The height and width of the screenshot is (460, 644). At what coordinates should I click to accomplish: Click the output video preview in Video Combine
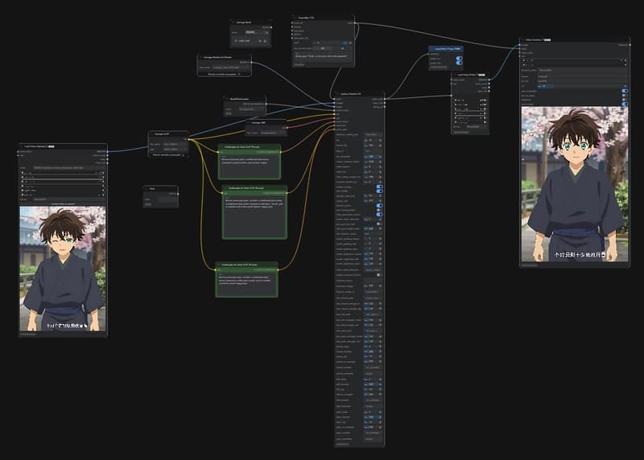575,184
